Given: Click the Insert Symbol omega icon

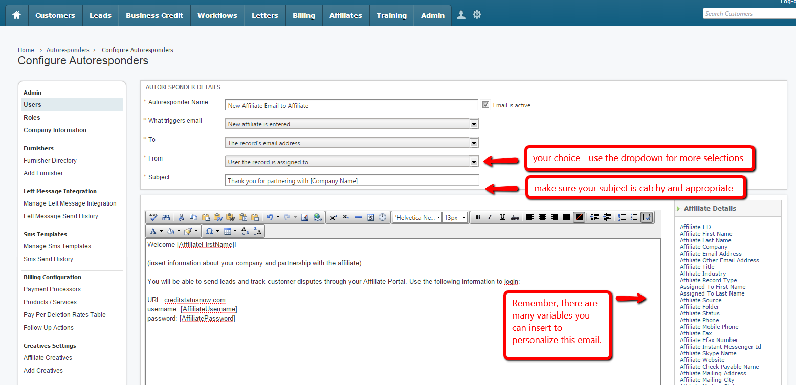Looking at the screenshot, I should click(209, 231).
